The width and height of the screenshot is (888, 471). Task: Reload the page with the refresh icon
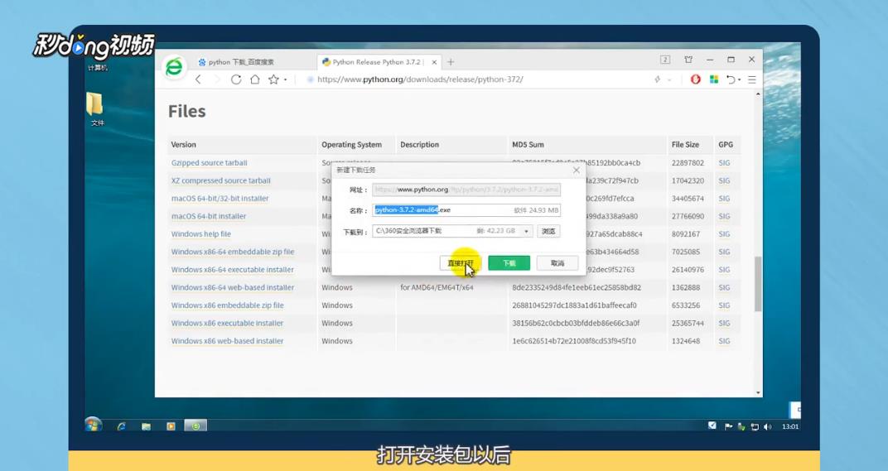236,79
